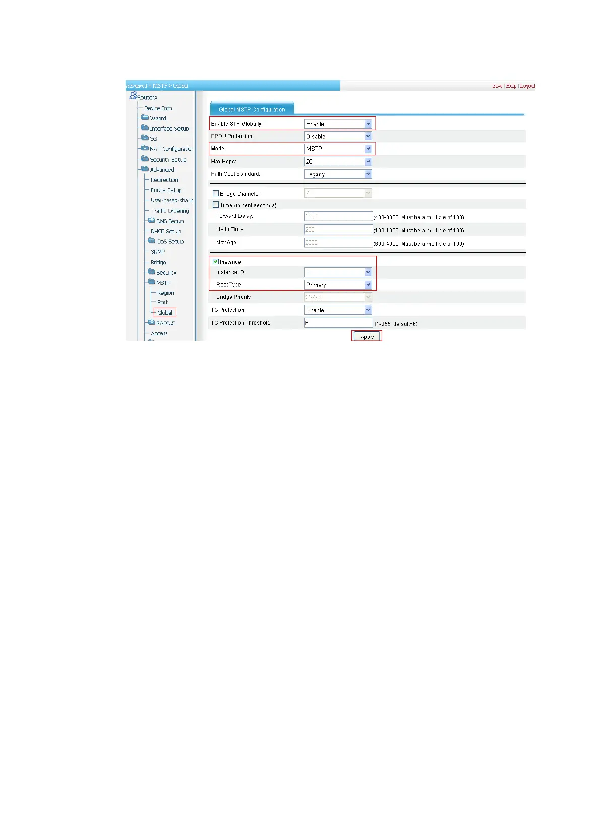Open User-based-sharing in the tree
This screenshot has width=600, height=816.
pos(172,200)
